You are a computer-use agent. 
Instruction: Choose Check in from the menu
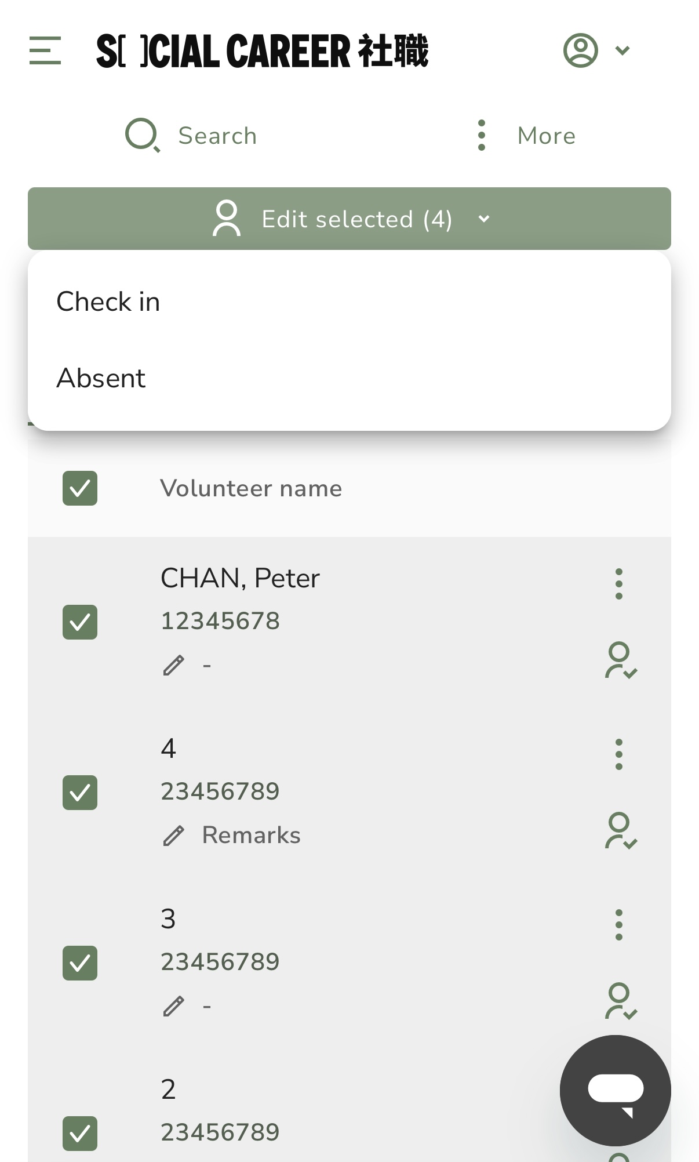[x=349, y=302]
